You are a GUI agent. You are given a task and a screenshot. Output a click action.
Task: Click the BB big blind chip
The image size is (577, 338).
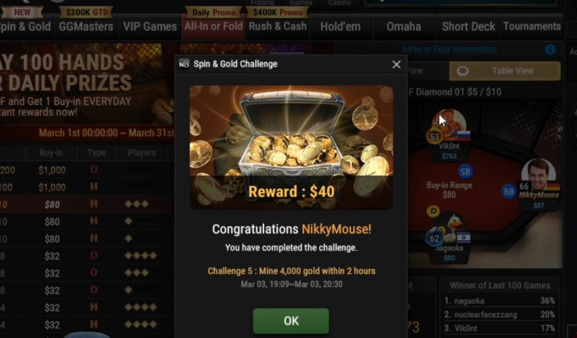click(509, 191)
